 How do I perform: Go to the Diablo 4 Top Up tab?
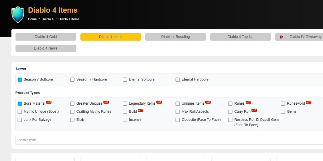(x=240, y=37)
